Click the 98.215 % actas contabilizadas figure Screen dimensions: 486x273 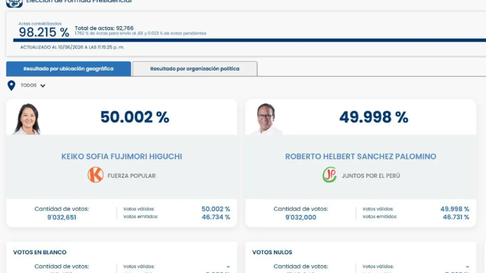coord(44,32)
